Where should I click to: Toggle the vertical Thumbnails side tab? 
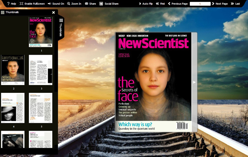(x=61, y=28)
